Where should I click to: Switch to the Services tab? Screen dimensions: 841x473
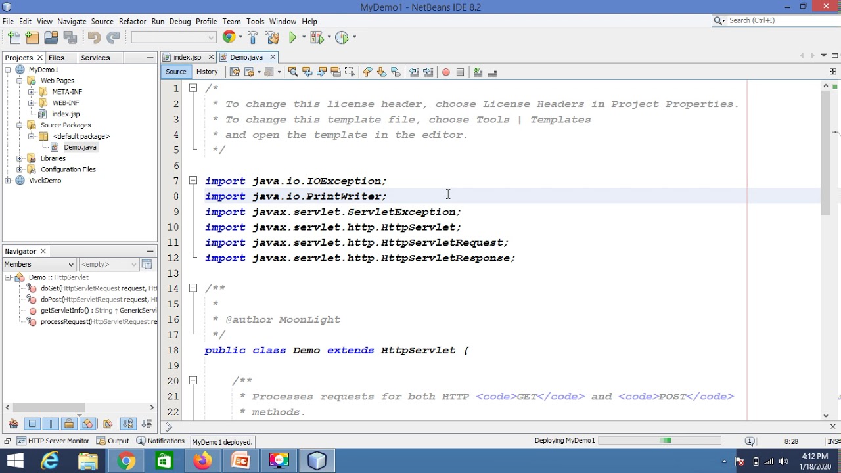(x=95, y=58)
